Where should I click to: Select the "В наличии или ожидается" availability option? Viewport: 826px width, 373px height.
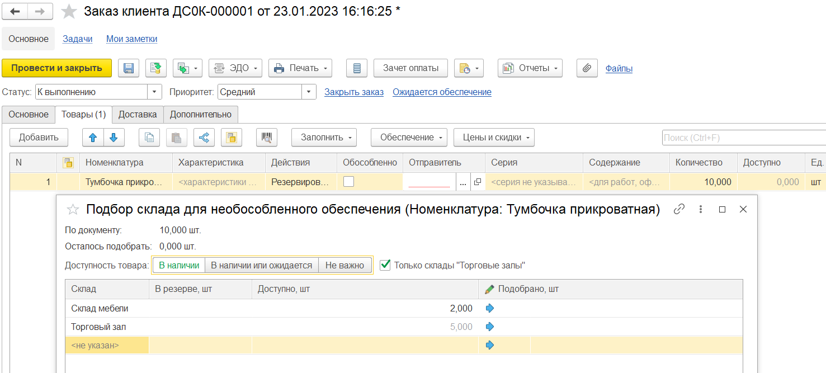pos(261,266)
